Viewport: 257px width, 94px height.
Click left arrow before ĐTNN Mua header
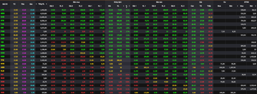pyautogui.click(x=237, y=6)
